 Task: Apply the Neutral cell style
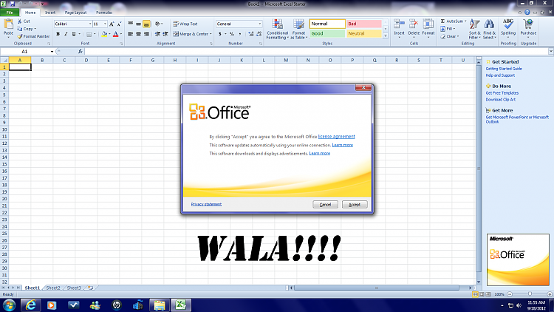coord(364,33)
